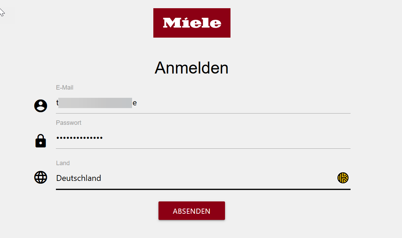
Task: Click the Miele logo
Action: pyautogui.click(x=192, y=23)
